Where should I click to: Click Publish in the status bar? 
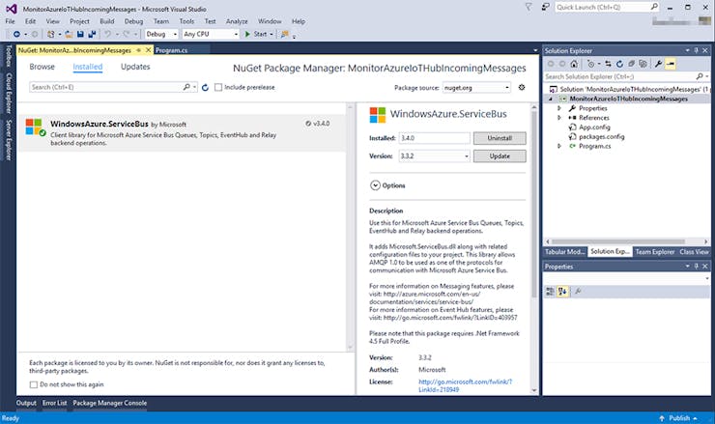(x=678, y=418)
